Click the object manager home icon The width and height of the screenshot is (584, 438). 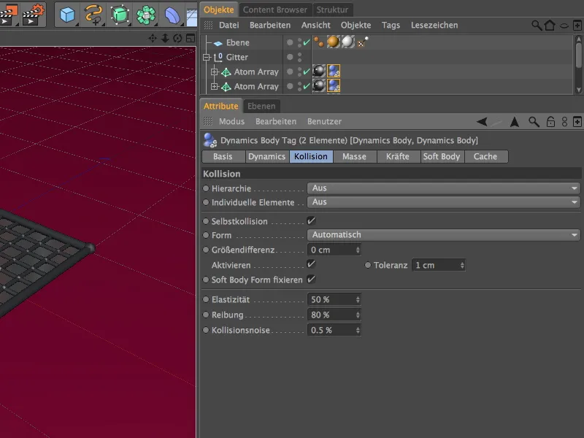click(x=550, y=26)
